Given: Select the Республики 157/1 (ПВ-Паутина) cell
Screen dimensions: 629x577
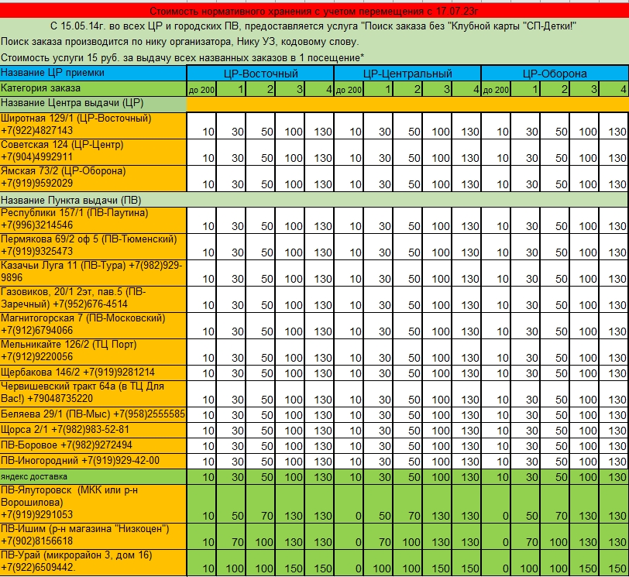Looking at the screenshot, I should 93,219.
